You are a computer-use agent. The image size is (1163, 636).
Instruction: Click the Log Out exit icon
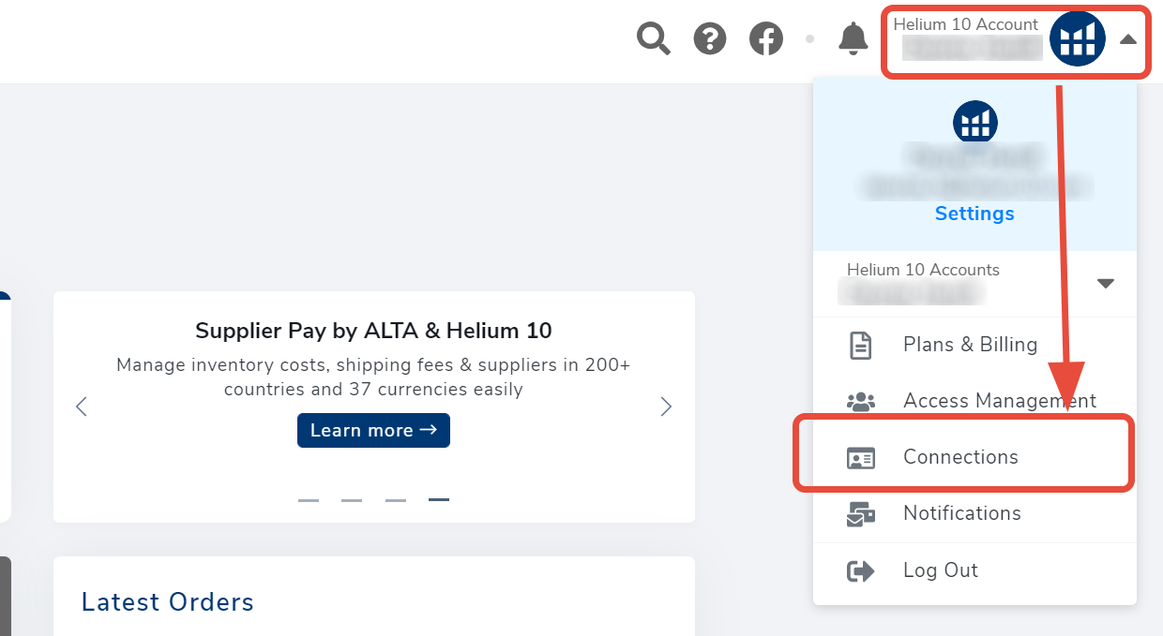[x=860, y=569]
